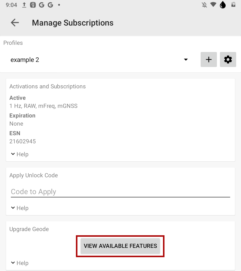Expand Help under Upgrade Geode

pyautogui.click(x=20, y=263)
